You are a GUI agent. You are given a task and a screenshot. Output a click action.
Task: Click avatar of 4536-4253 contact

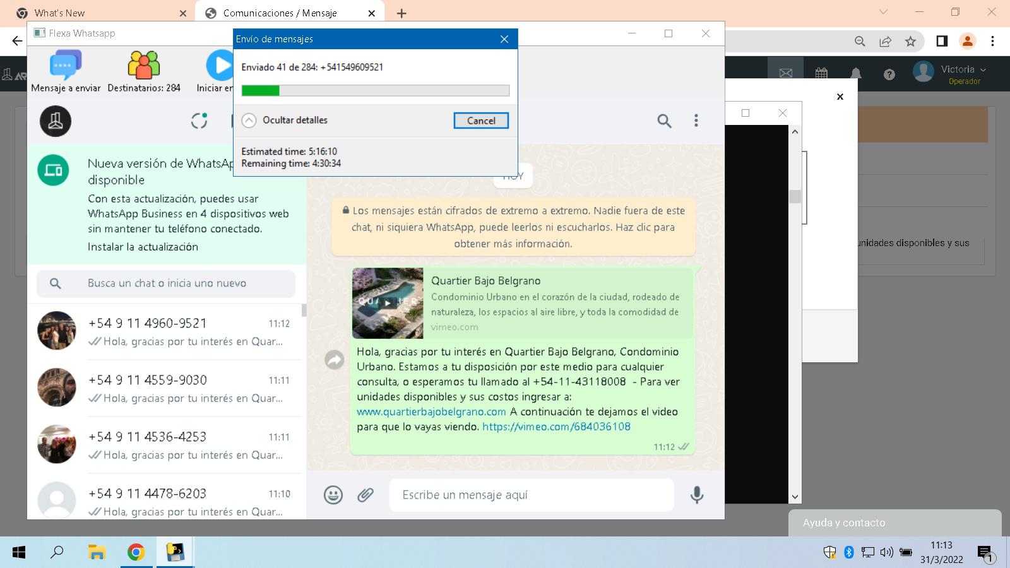click(57, 444)
